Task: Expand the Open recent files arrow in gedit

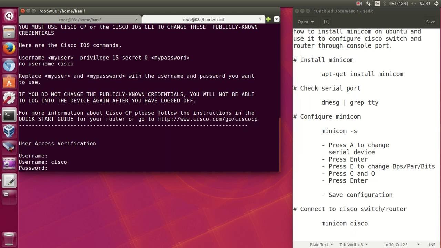Action: click(x=312, y=22)
